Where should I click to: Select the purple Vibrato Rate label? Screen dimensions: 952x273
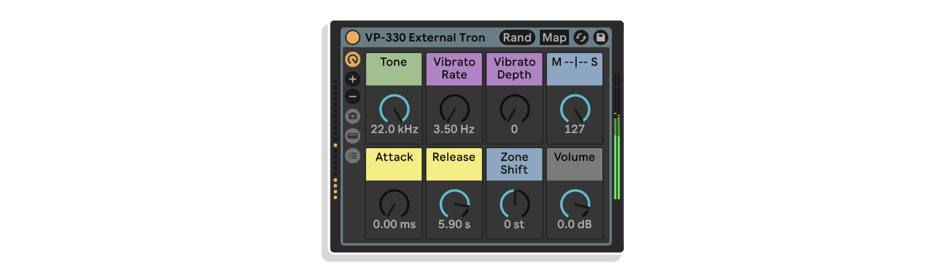[454, 69]
